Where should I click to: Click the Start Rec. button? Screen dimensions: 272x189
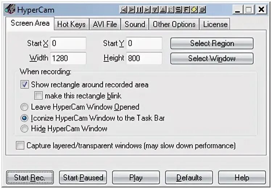coord(30,177)
